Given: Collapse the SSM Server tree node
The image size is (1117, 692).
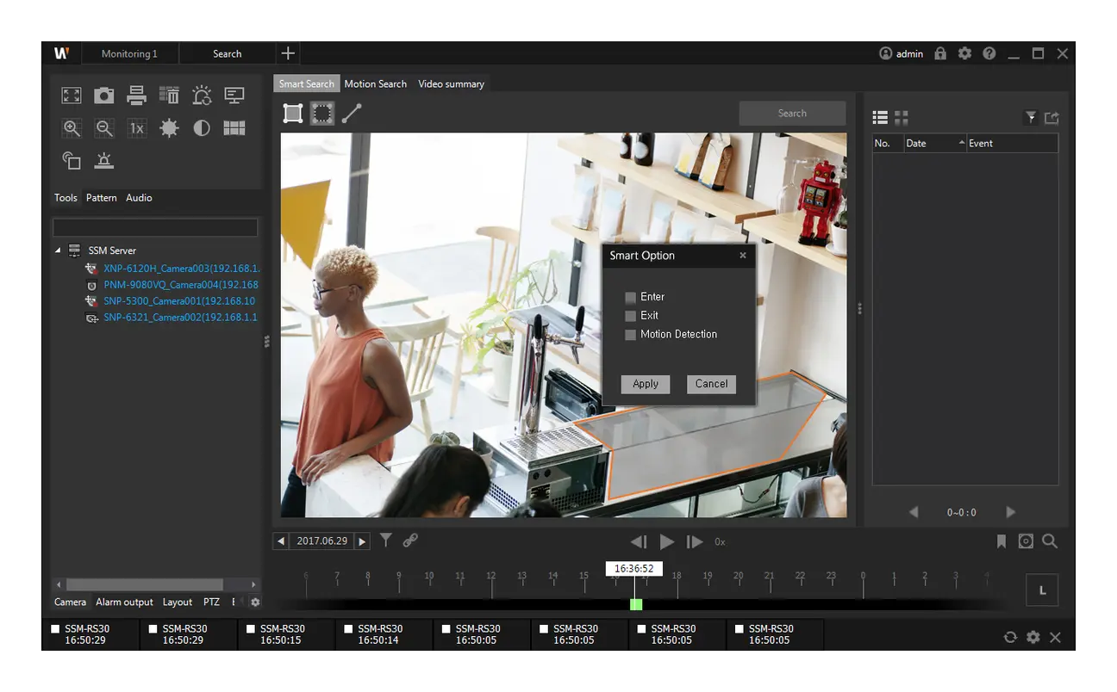Looking at the screenshot, I should (x=58, y=251).
